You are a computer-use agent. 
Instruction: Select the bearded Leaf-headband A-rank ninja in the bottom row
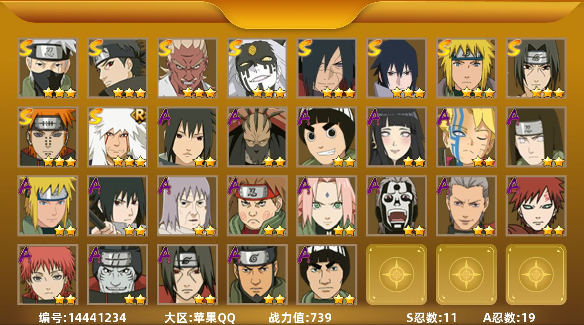pos(257,274)
